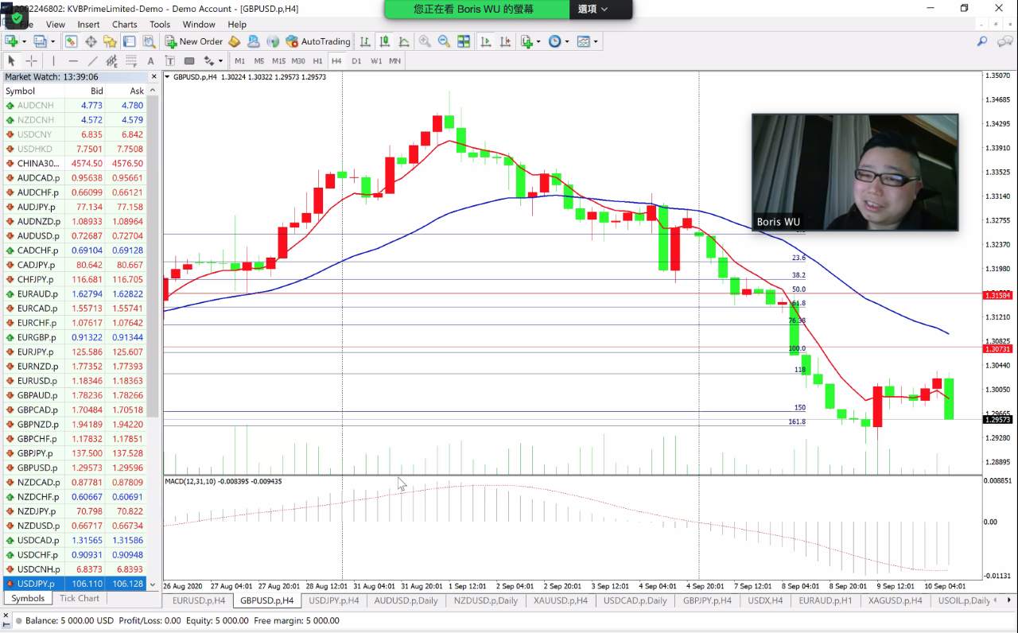Open the Insert menu
Viewport: 1018px width, 633px height.
pyautogui.click(x=88, y=24)
